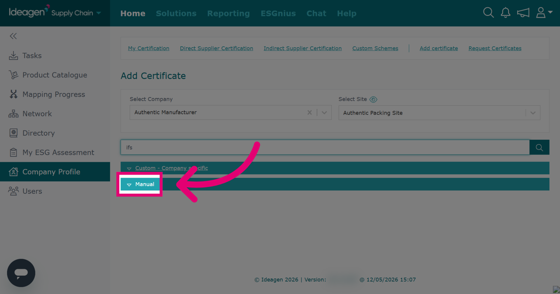Open notifications bell icon

click(505, 13)
